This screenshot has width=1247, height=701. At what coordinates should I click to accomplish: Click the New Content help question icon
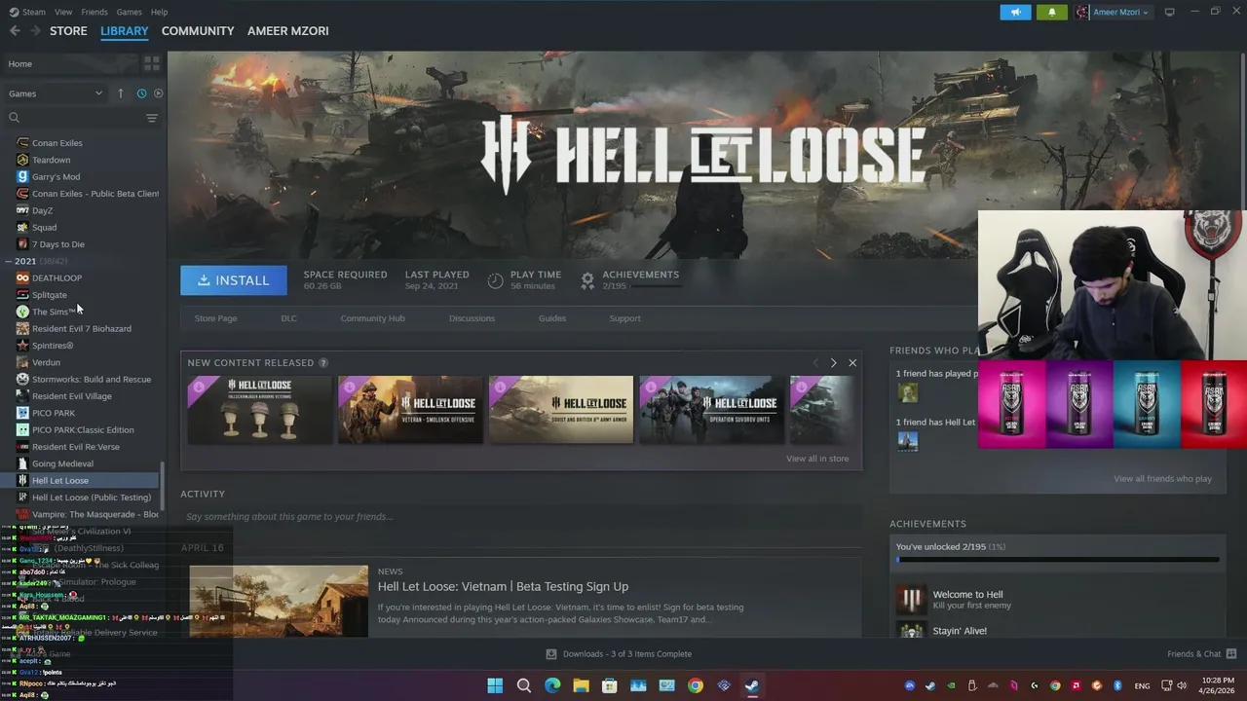pos(323,363)
